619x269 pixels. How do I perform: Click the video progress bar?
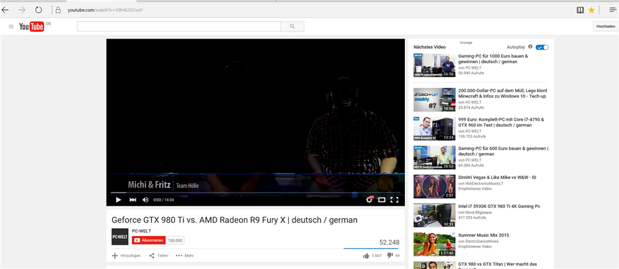tap(256, 192)
